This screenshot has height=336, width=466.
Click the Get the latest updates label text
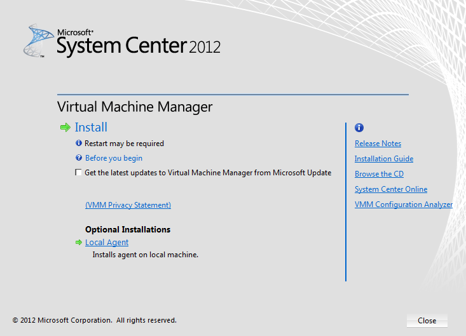click(208, 173)
